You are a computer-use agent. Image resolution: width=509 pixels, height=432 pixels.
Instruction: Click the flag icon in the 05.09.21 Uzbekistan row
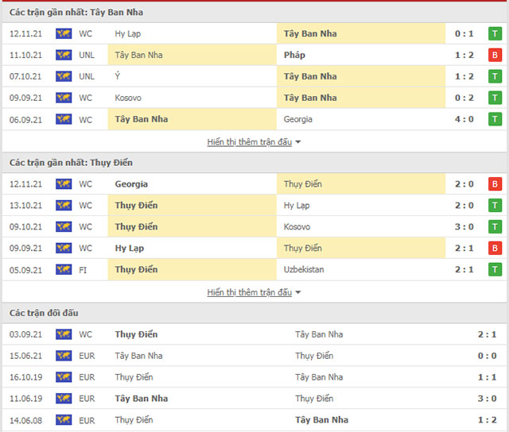point(64,270)
